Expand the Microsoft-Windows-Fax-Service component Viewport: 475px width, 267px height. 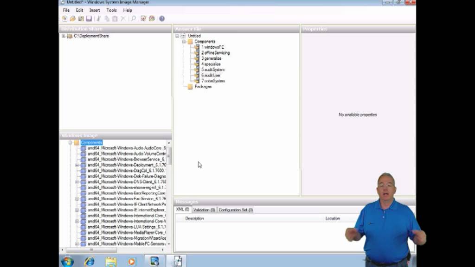[x=77, y=199]
